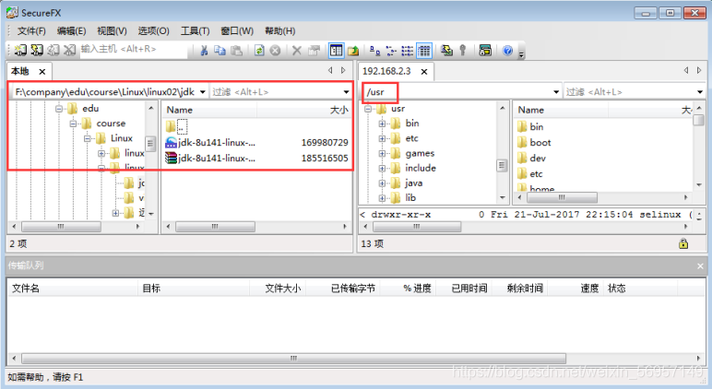Click the 状态 queue column header
Image resolution: width=712 pixels, height=389 pixels.
(640, 289)
